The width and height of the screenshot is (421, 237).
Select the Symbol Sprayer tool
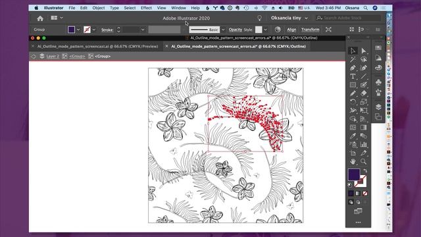353,145
